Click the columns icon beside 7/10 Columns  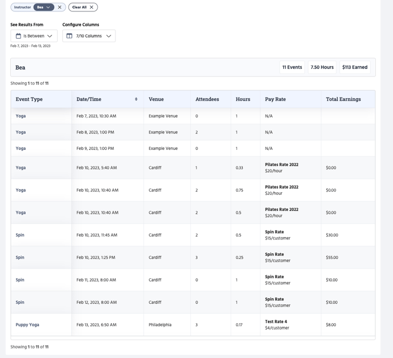pyautogui.click(x=69, y=36)
